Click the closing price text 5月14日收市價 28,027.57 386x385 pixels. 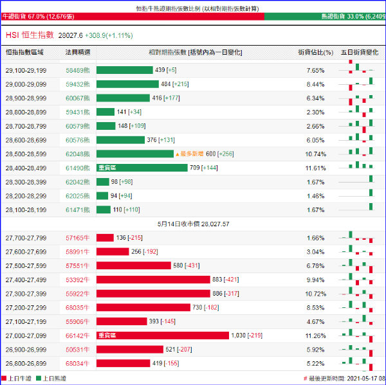pos(193,224)
